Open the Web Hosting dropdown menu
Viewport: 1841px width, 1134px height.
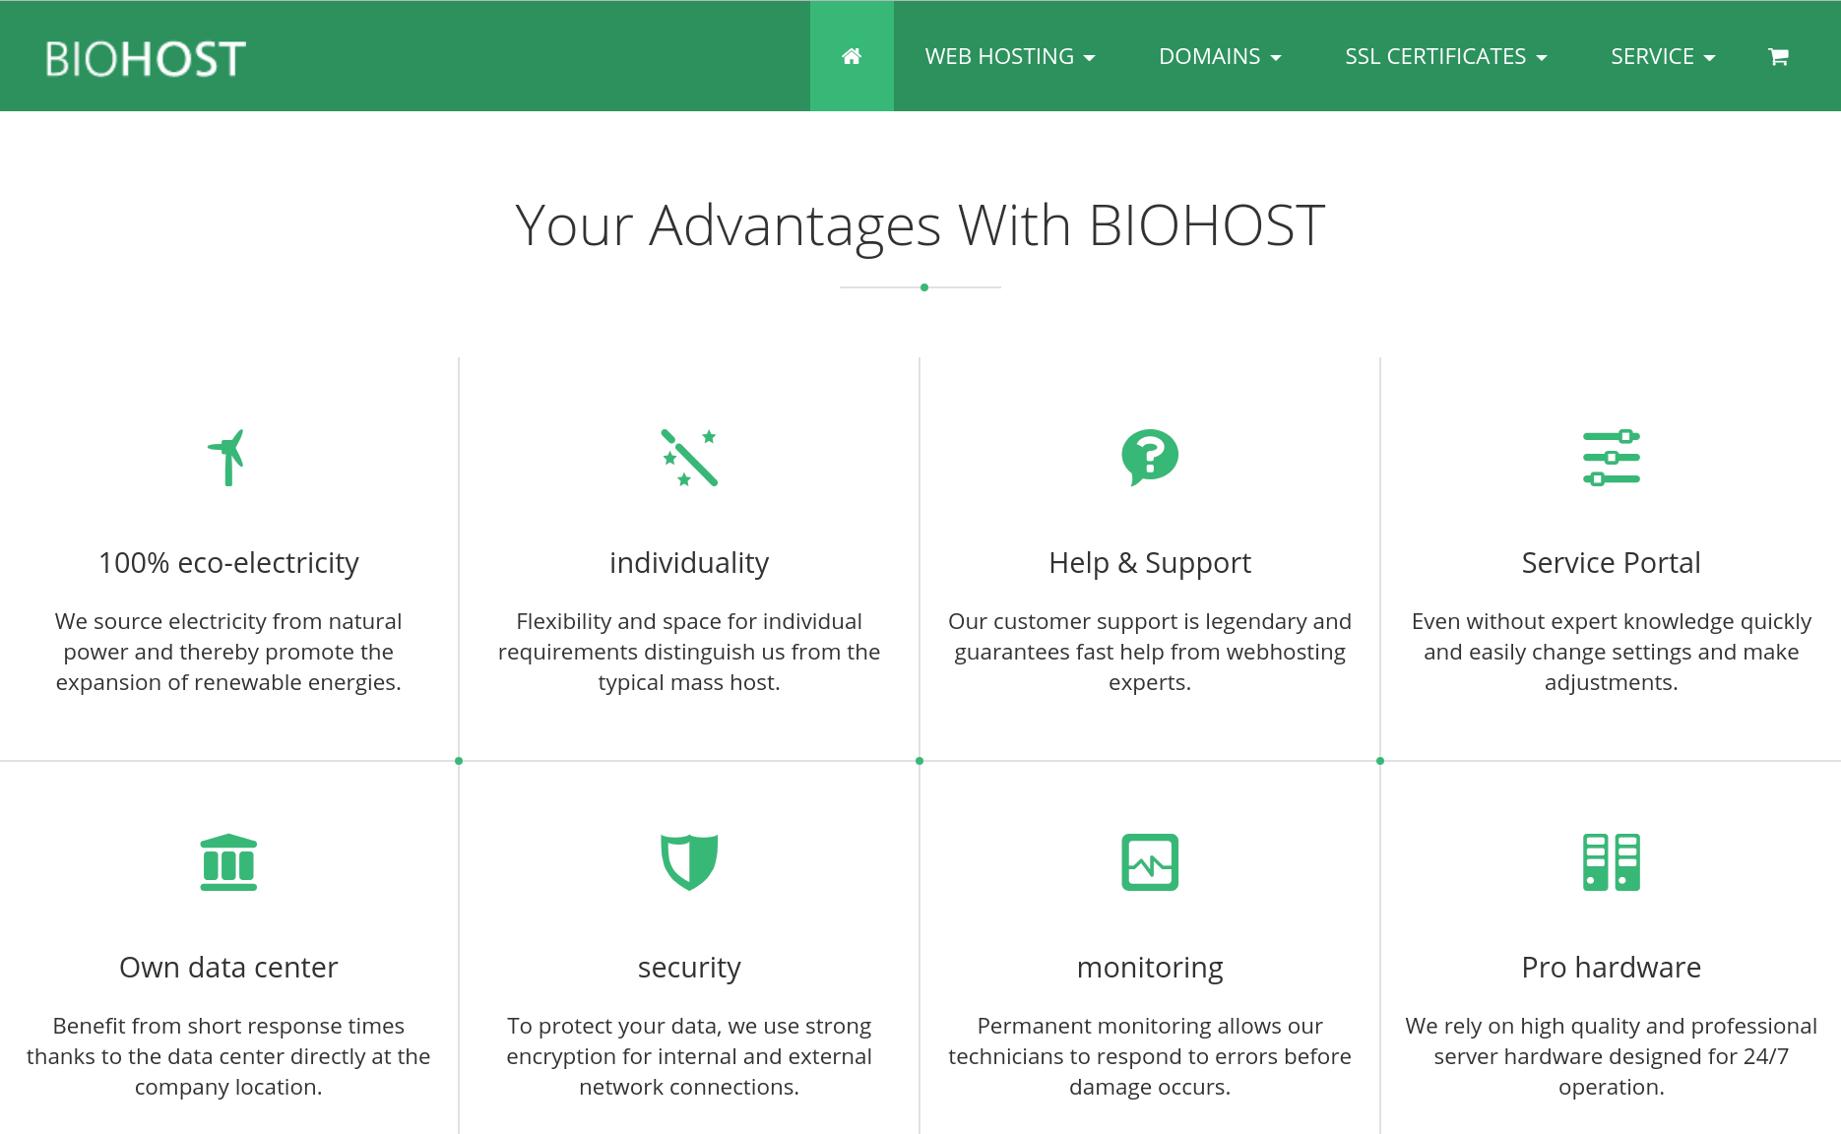[x=1010, y=56]
